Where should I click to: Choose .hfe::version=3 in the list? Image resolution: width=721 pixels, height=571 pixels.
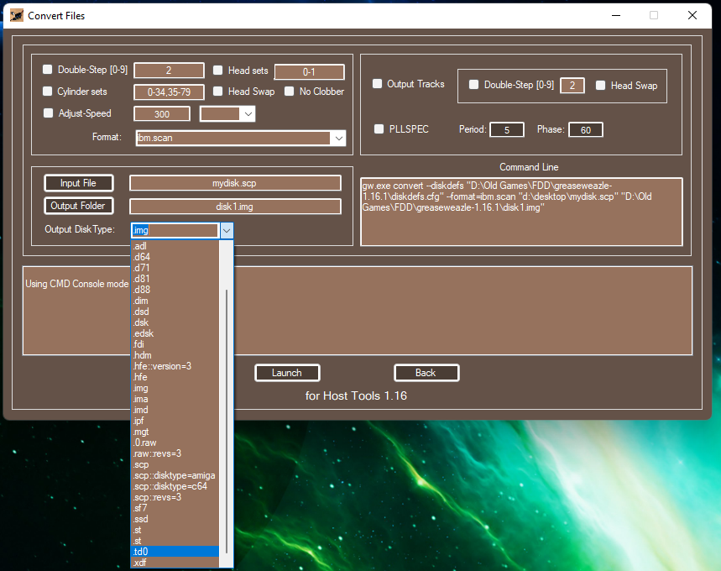click(x=162, y=366)
